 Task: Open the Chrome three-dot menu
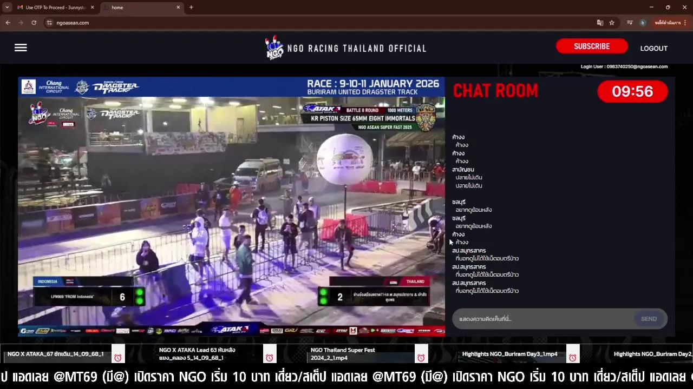point(685,23)
